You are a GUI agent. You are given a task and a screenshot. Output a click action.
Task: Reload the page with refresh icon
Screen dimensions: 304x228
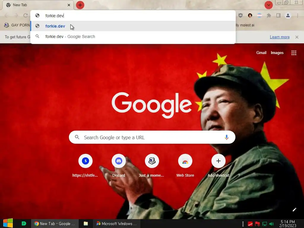[26, 15]
